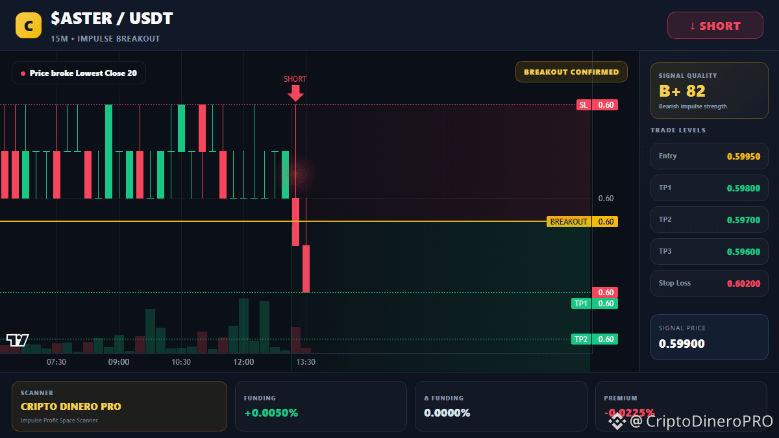
Task: Click the TP2 0.59700 row
Action: tap(710, 219)
